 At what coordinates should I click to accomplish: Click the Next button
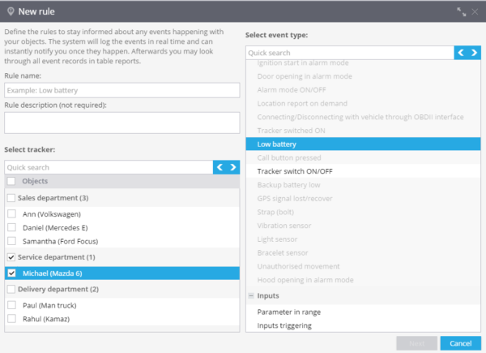[417, 343]
